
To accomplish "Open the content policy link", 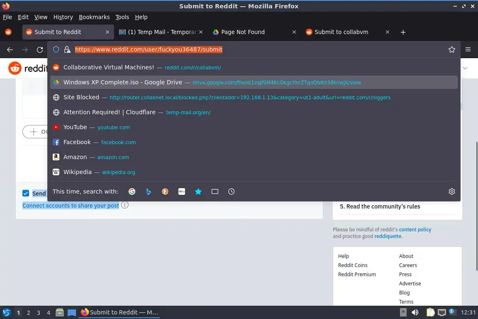I will coord(415,230).
